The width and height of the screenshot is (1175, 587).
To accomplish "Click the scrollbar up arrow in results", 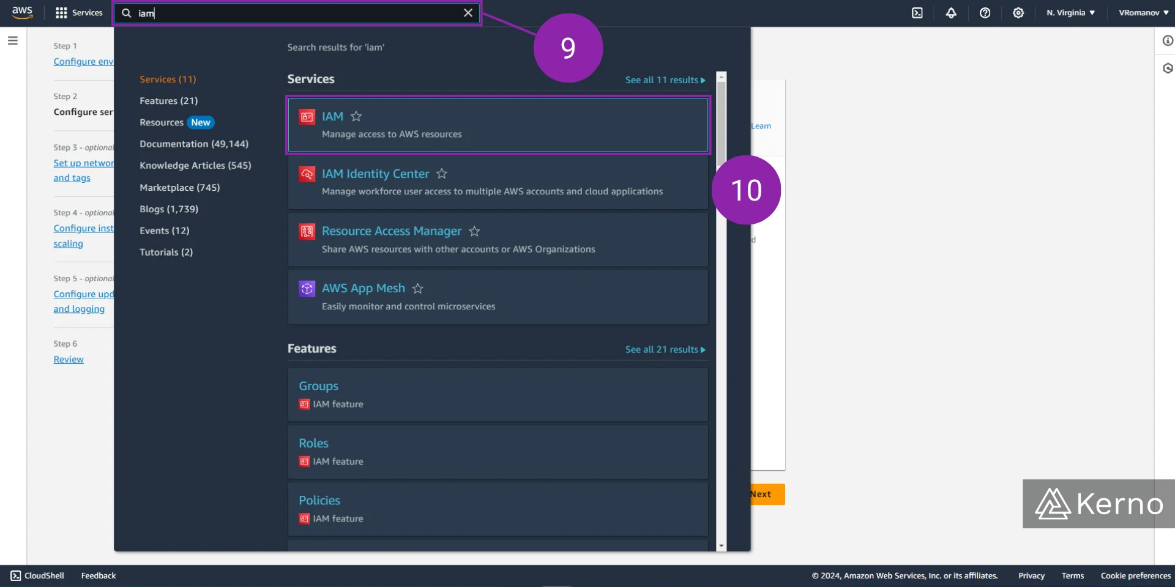I will (722, 76).
